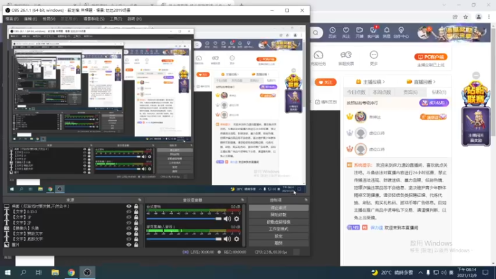Toggle visibility of the 【攝像头】头像 source
496x279 pixels.
click(128, 228)
